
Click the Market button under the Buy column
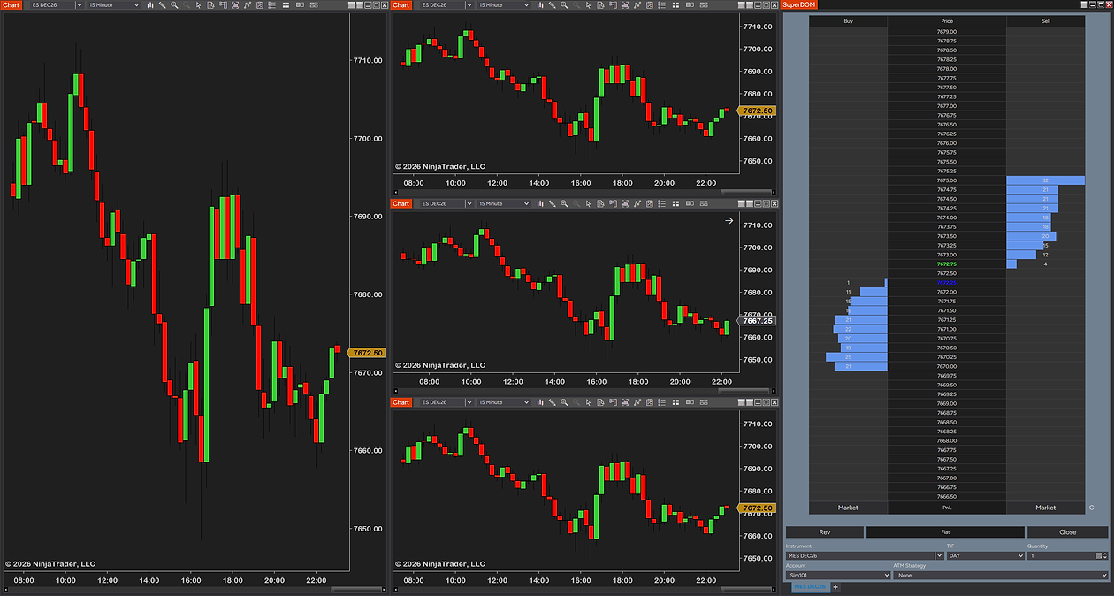pos(848,508)
